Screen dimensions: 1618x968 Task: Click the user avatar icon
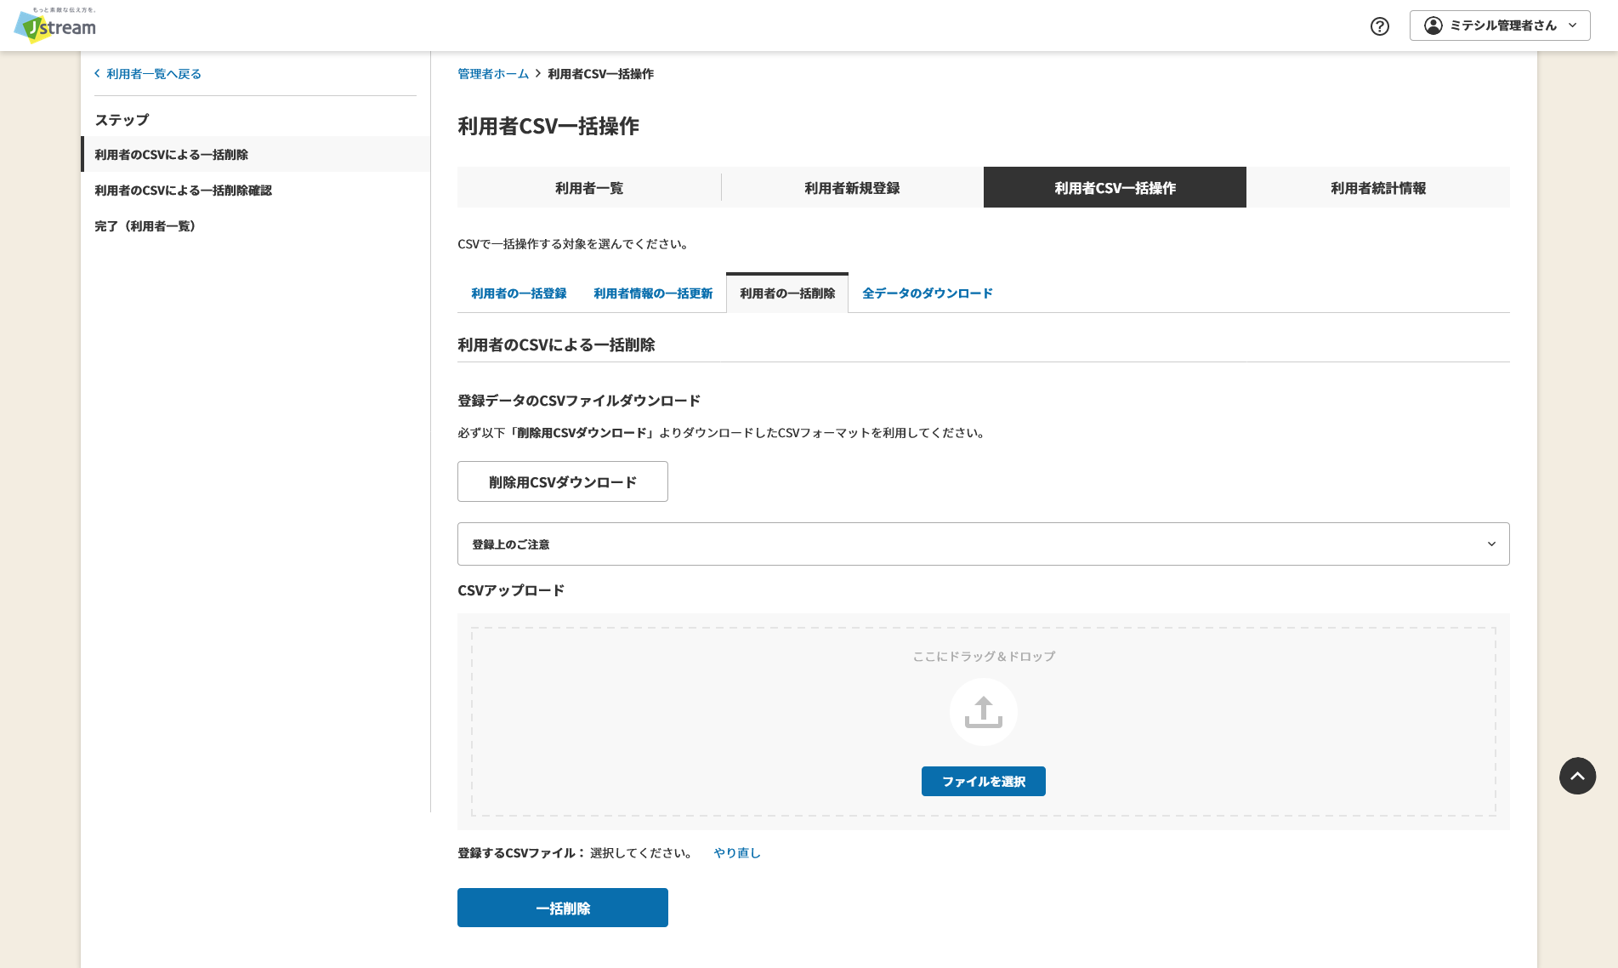[1434, 25]
